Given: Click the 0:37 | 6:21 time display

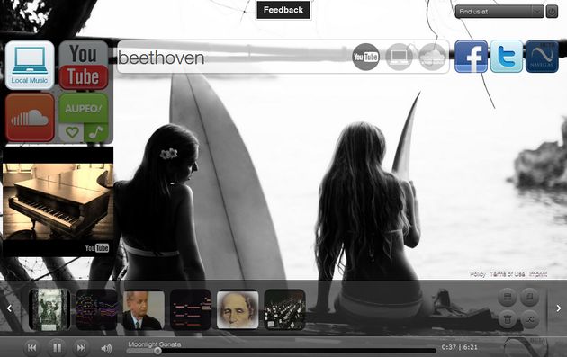Looking at the screenshot, I should (x=460, y=347).
